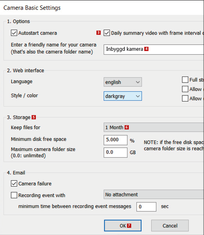Enable the Recording event with checkbox

pos(14,195)
